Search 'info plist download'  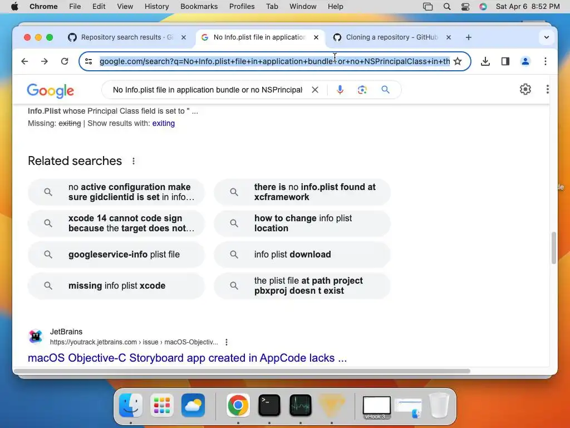tap(302, 254)
